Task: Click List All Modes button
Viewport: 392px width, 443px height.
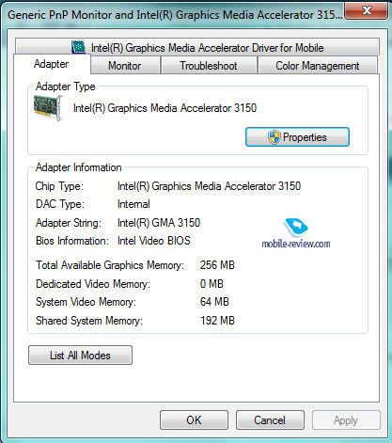Action: tap(80, 356)
